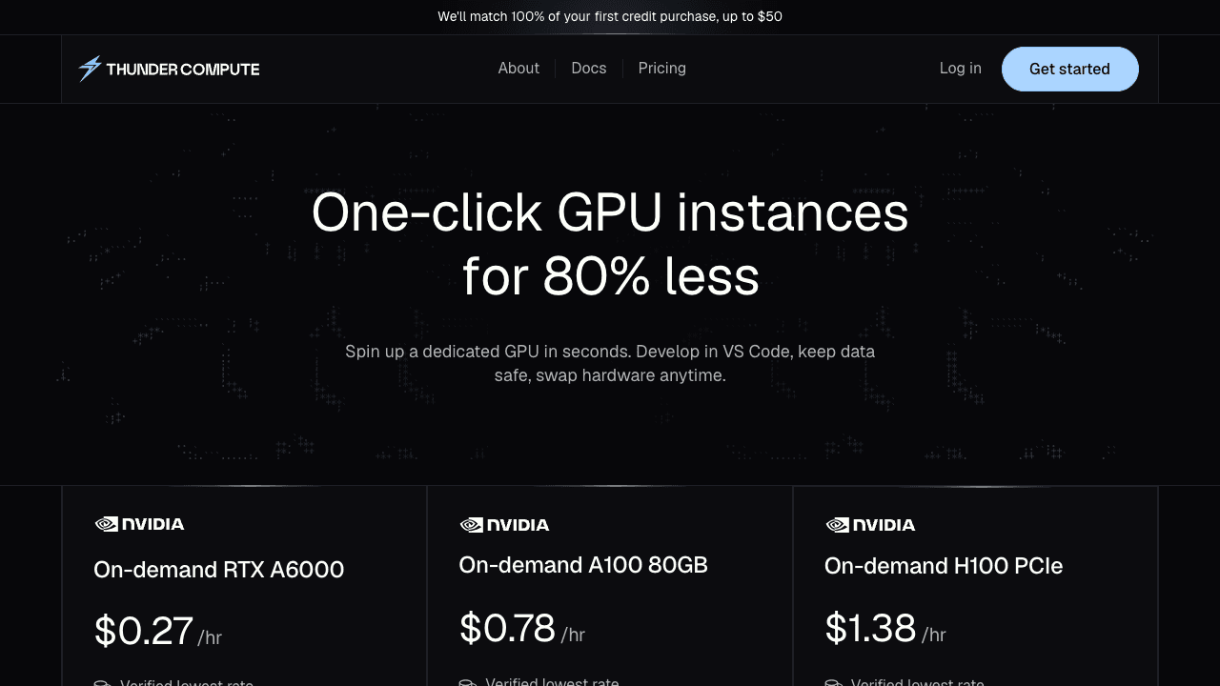Click the Log in link
Image resolution: width=1220 pixels, height=686 pixels.
click(x=960, y=69)
